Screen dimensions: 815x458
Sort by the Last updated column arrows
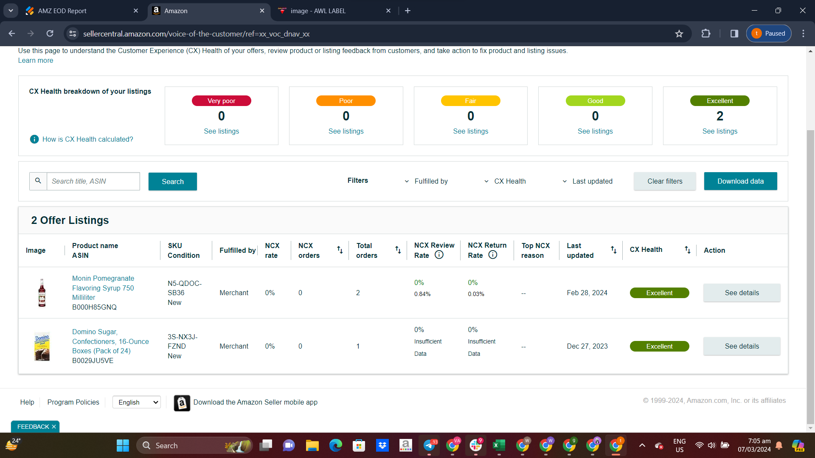pos(614,250)
